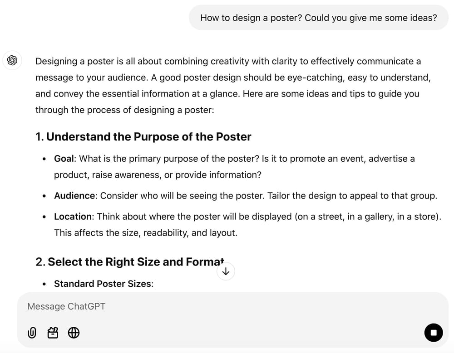
Task: Click the bolded 'Goal' label
Action: tap(63, 159)
